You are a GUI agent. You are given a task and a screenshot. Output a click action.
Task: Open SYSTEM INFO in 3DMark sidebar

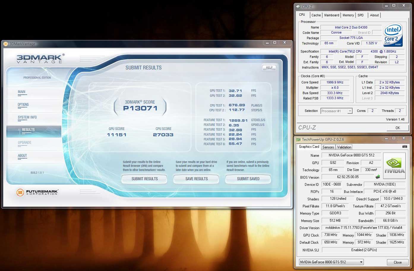click(x=27, y=118)
